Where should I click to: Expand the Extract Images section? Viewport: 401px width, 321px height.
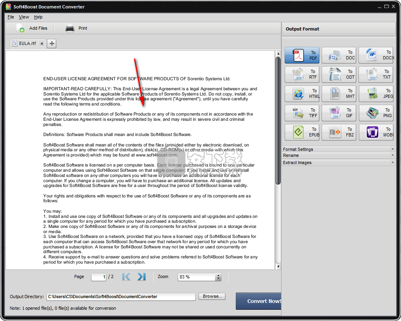tap(338, 162)
